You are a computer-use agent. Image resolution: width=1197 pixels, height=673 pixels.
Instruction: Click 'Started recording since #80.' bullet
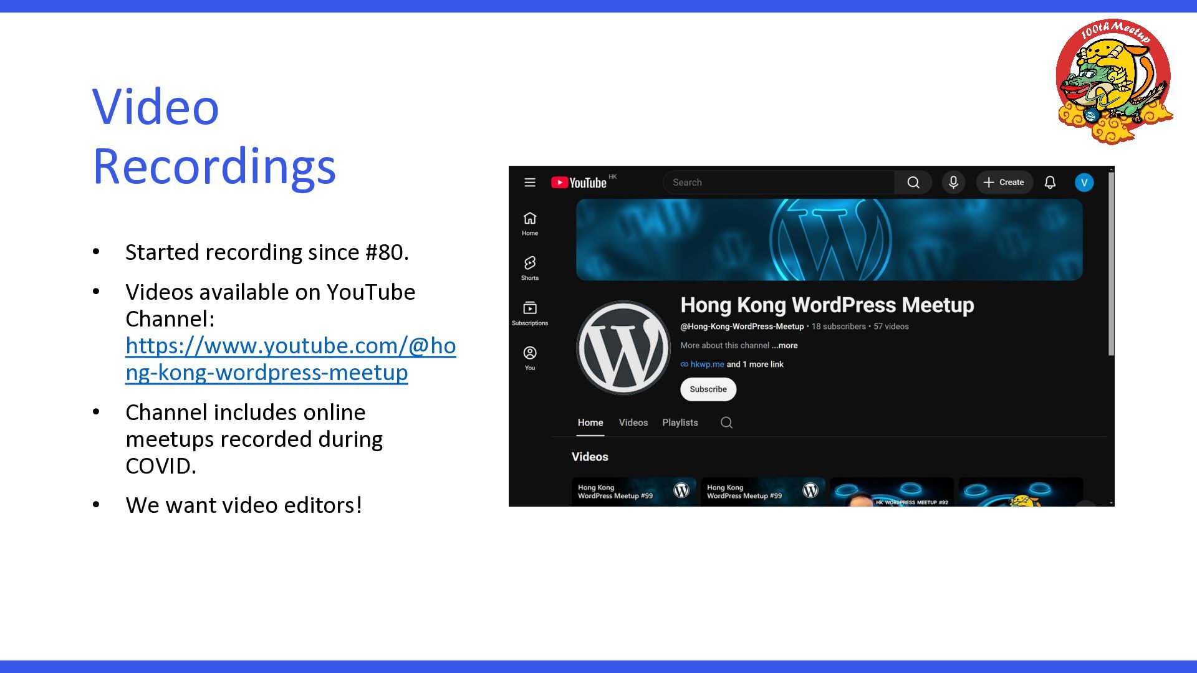click(267, 252)
